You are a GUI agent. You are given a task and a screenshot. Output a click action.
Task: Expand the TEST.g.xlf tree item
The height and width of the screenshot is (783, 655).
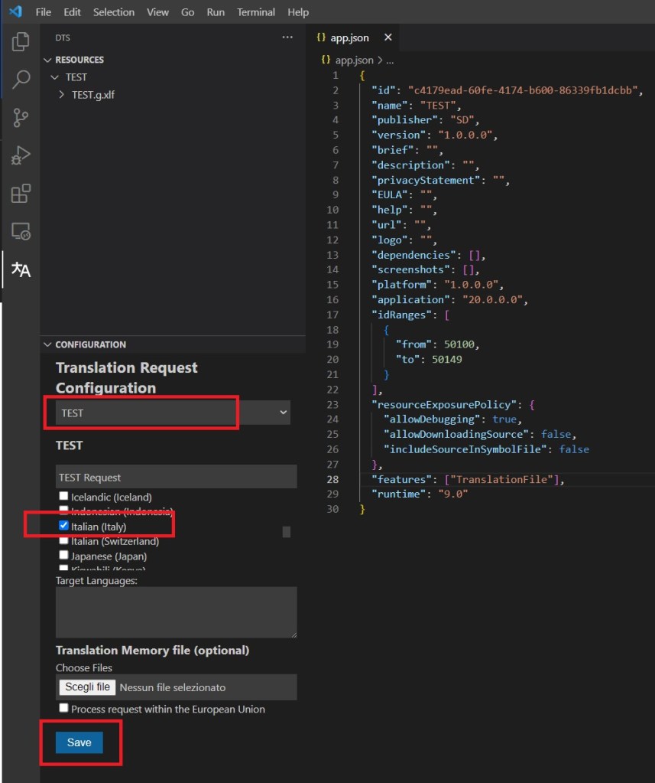(x=62, y=95)
